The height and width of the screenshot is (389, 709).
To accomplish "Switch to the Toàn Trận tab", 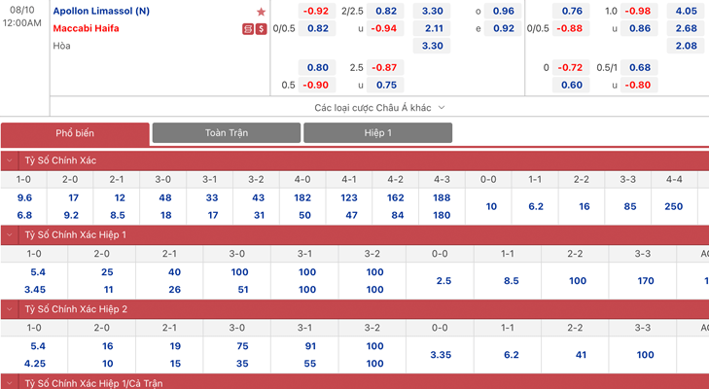I will pyautogui.click(x=226, y=132).
